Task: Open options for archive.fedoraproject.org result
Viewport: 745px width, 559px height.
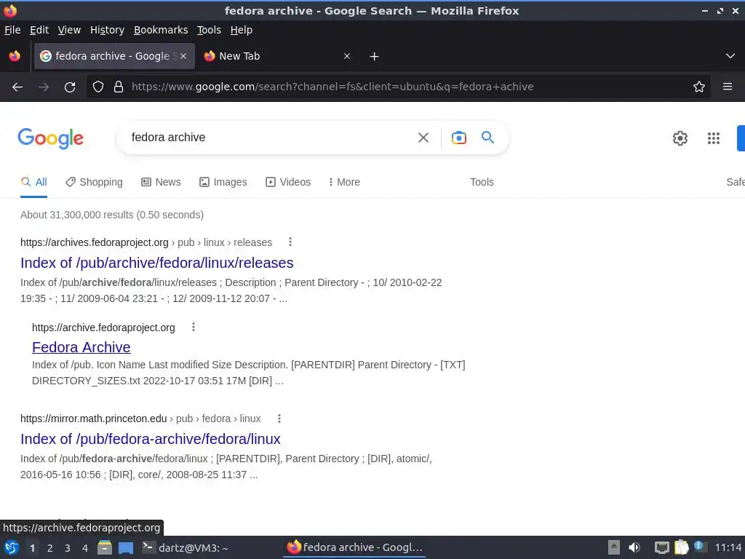Action: [193, 327]
